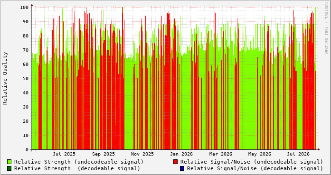The image size is (331, 175).
Task: Click the light green undecodeable strength swatch
Action: click(x=9, y=162)
